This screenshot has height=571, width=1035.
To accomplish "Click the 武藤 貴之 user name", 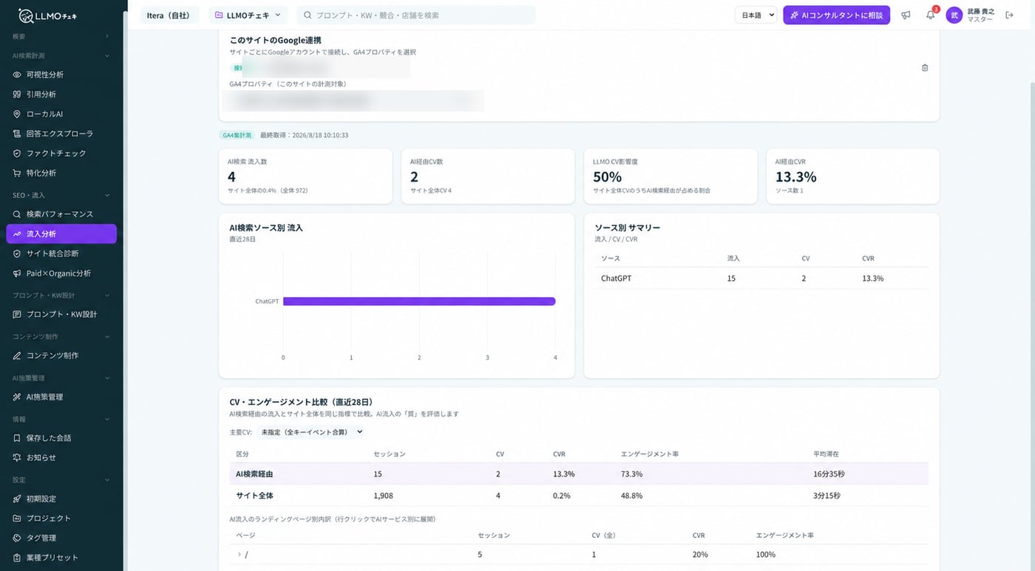I will [x=981, y=11].
